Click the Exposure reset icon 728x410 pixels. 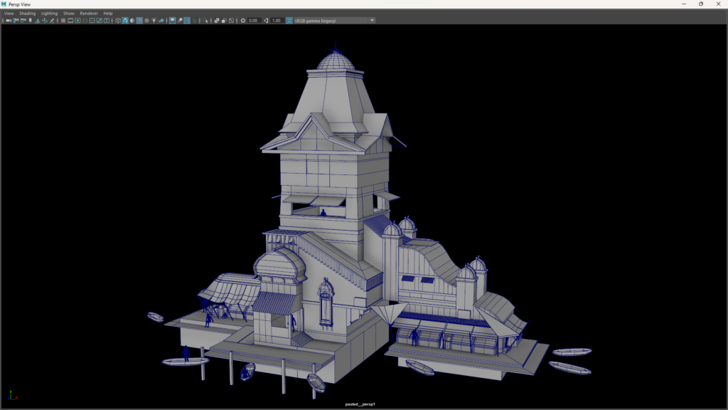(243, 21)
